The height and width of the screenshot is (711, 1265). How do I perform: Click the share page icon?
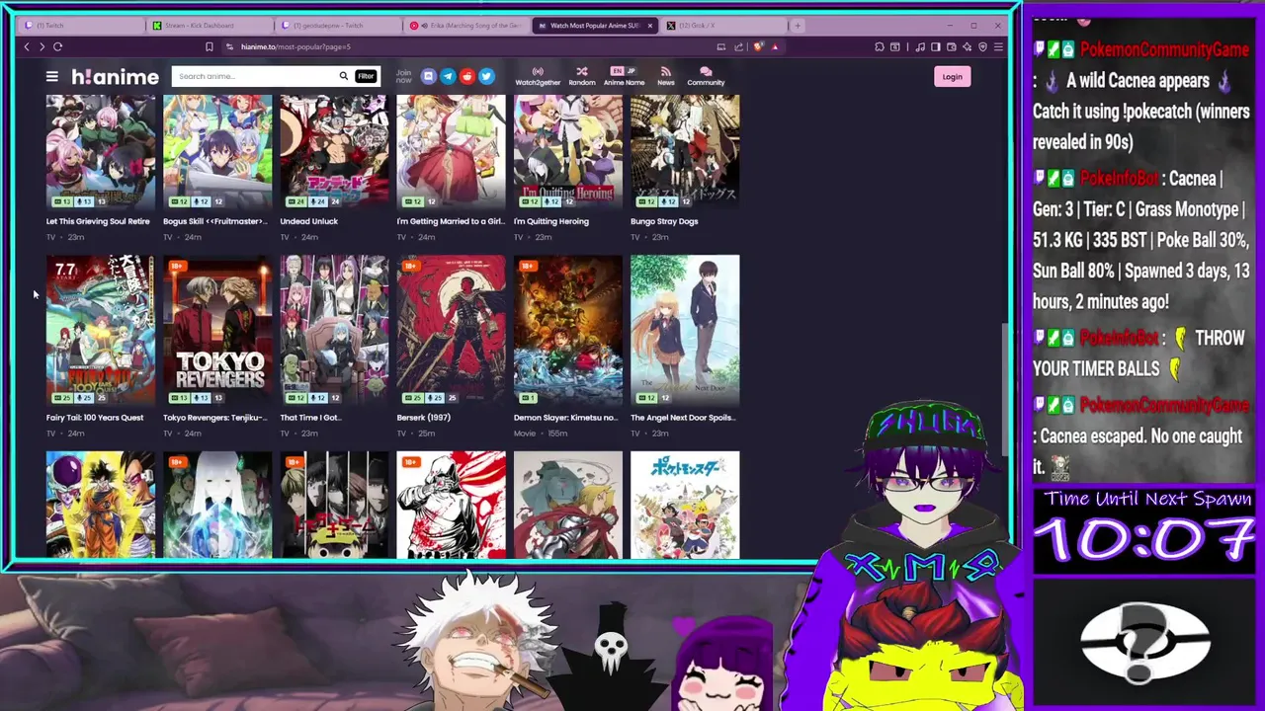pos(738,46)
